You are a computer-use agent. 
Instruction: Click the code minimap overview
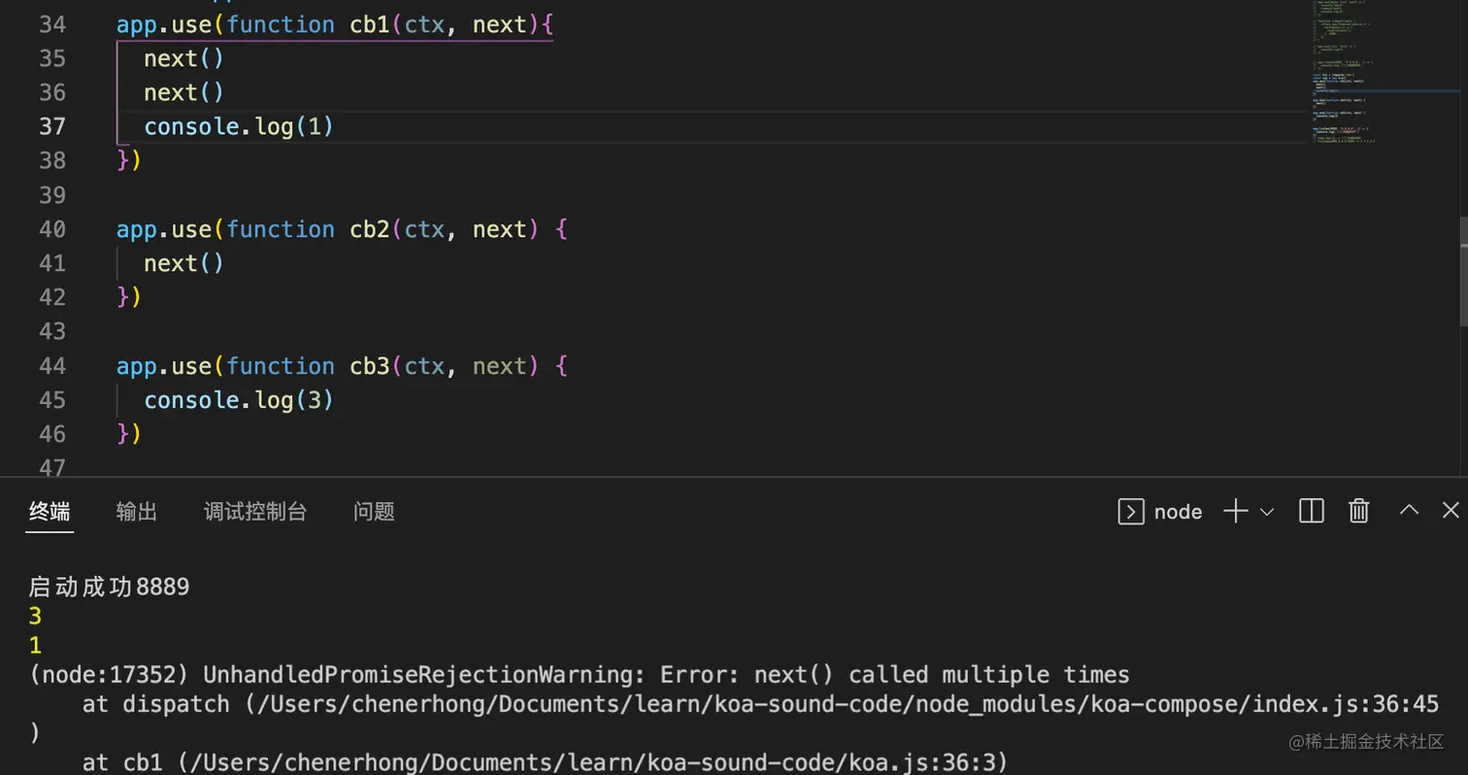(1384, 73)
